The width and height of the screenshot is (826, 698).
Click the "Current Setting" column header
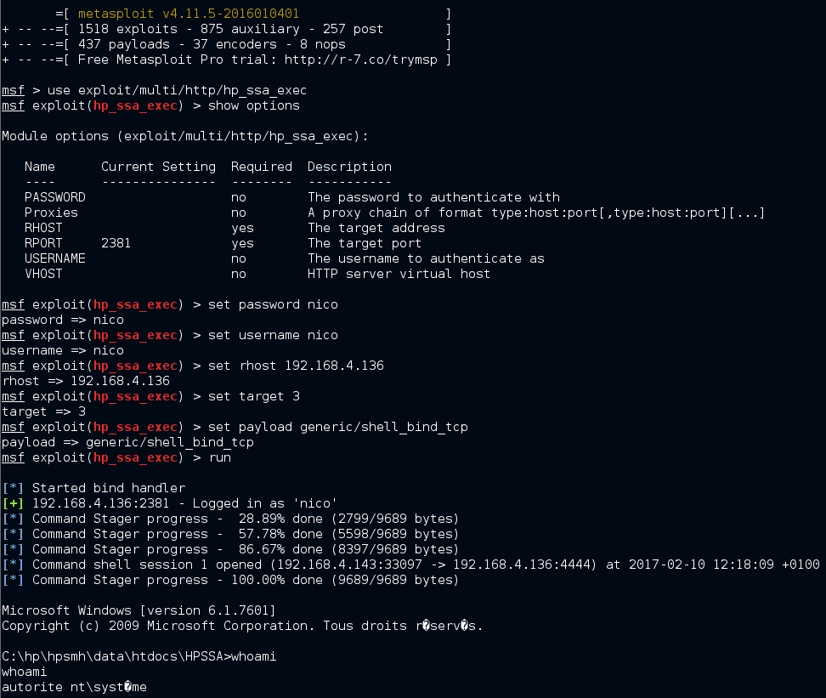click(159, 167)
